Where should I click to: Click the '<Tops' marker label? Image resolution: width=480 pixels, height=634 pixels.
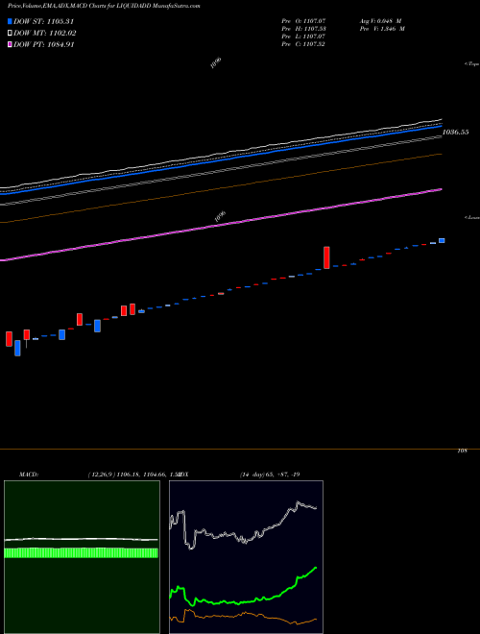pyautogui.click(x=472, y=64)
